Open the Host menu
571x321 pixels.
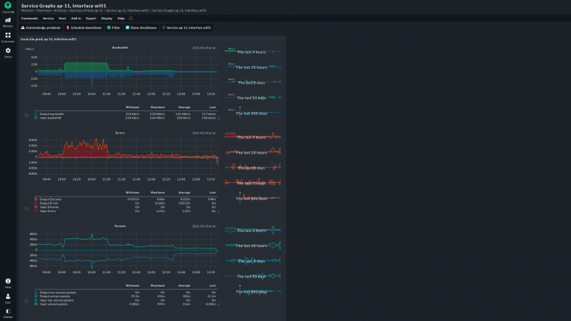(61, 17)
